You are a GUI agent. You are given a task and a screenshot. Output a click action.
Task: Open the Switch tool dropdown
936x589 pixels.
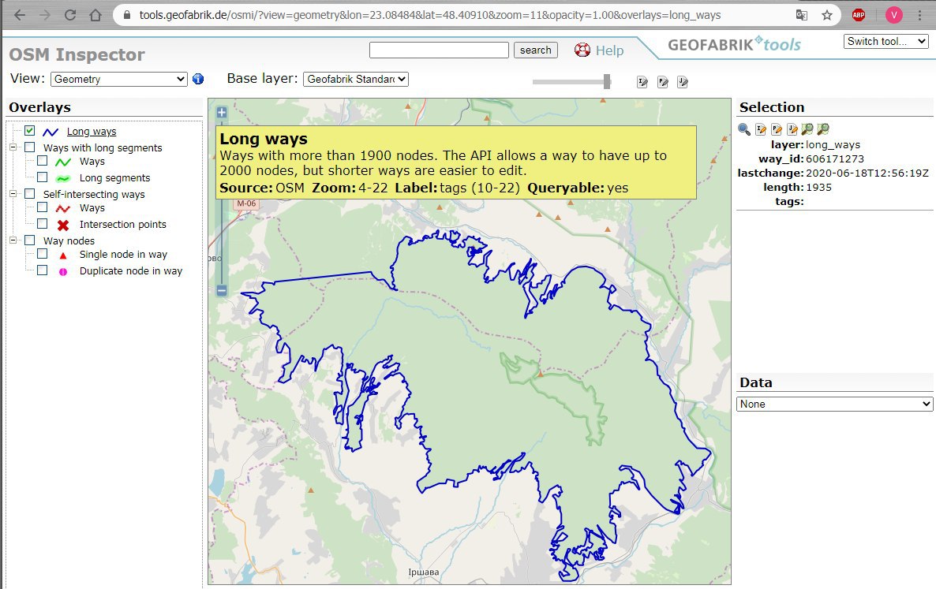point(885,41)
